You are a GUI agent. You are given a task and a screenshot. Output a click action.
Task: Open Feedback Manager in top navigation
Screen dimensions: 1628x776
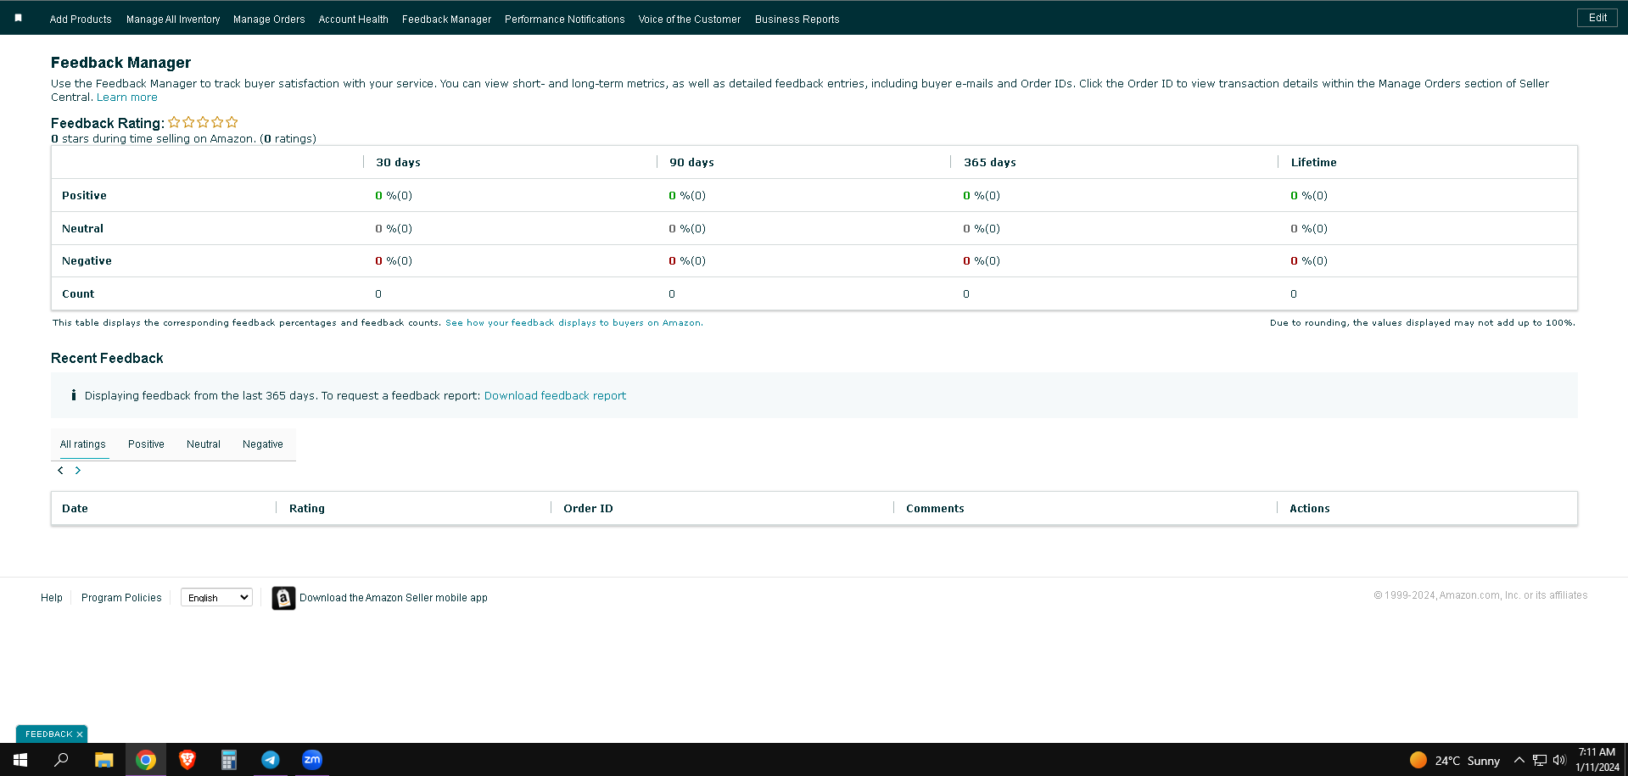coord(446,19)
